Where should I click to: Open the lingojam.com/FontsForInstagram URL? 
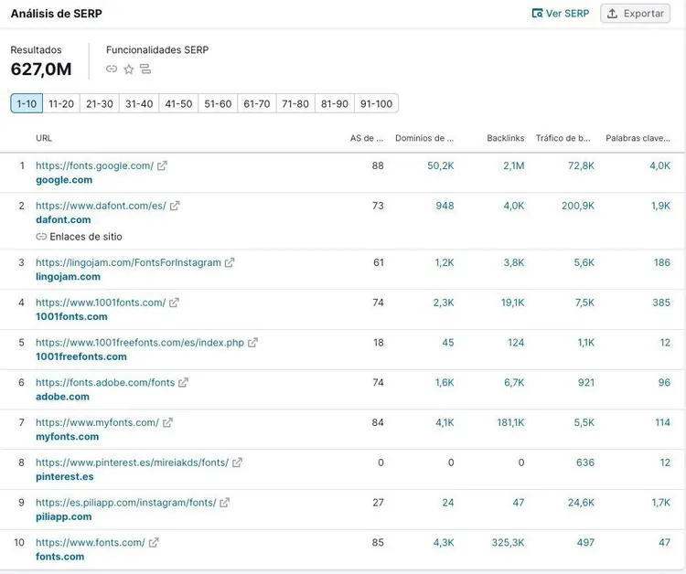point(128,262)
